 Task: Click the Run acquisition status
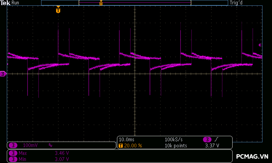coord(16,3)
